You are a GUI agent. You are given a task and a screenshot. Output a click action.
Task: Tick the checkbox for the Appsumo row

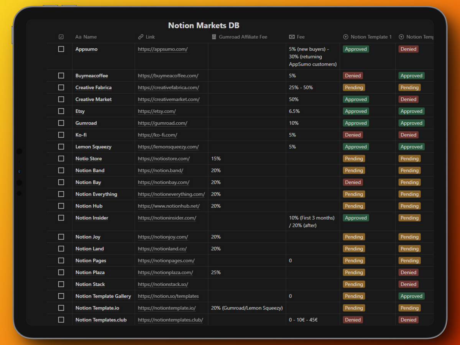pyautogui.click(x=61, y=49)
